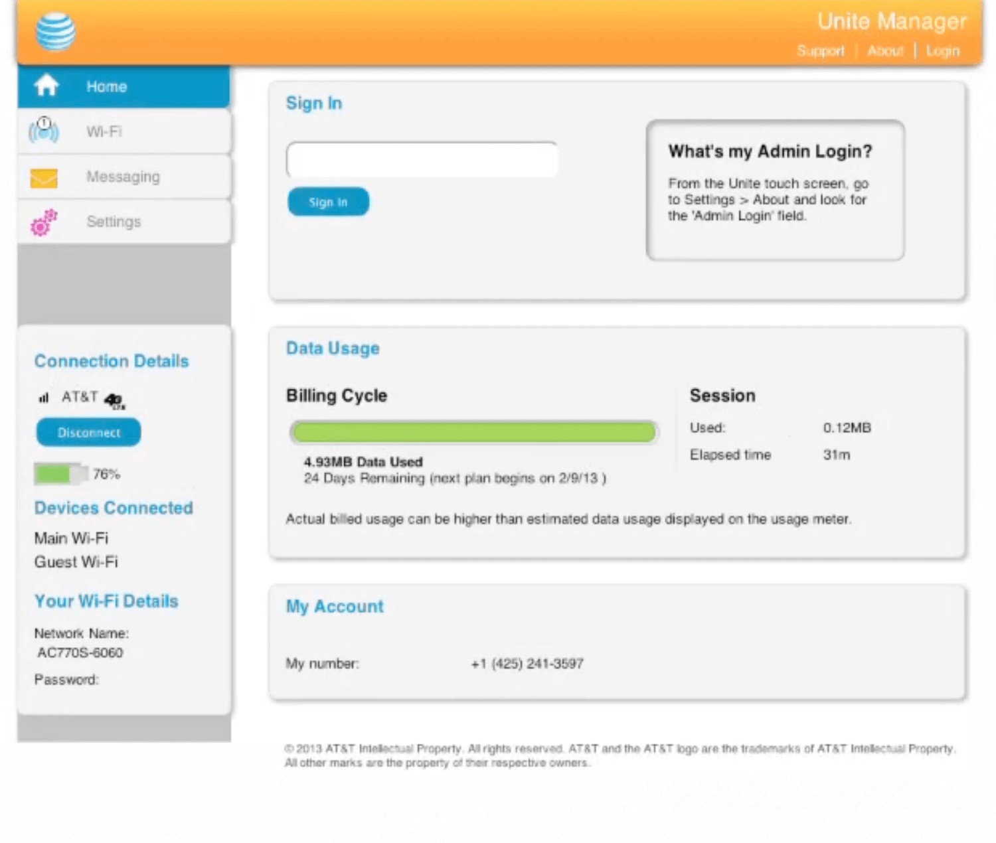The width and height of the screenshot is (996, 843).
Task: Click the Home house icon
Action: (x=46, y=86)
